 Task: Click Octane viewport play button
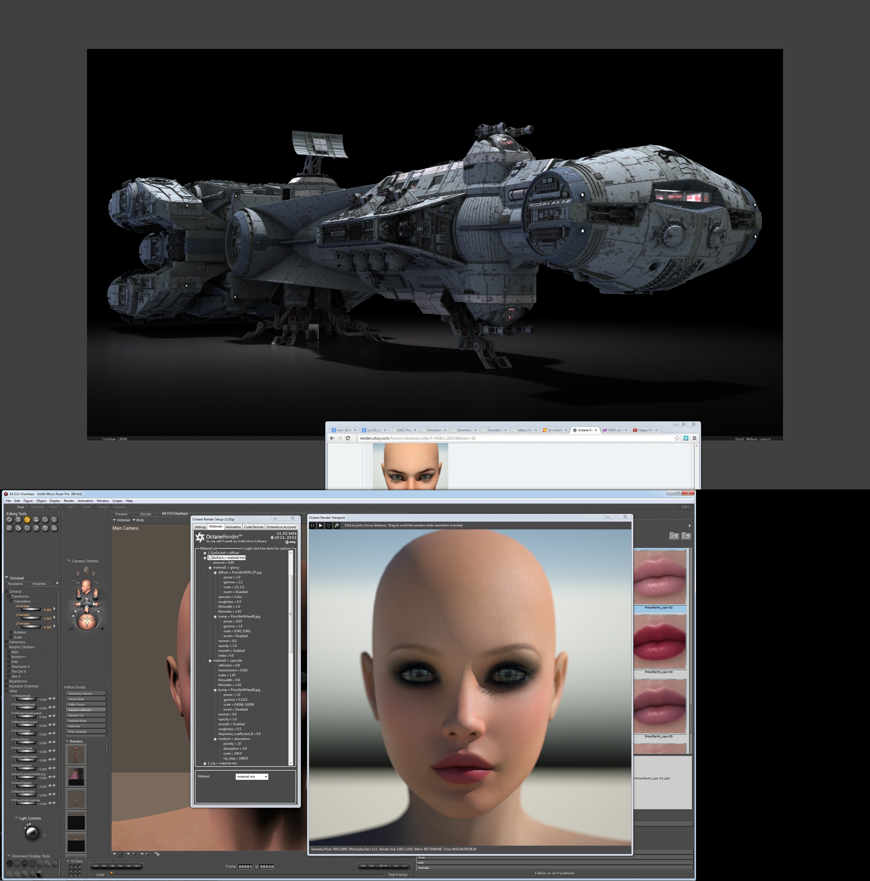pos(321,525)
